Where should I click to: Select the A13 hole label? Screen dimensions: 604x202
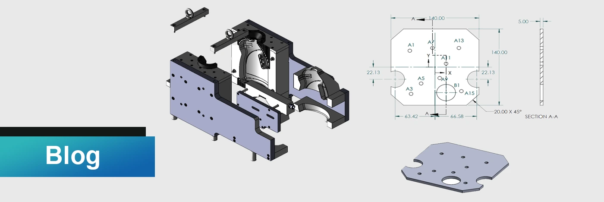pos(459,41)
